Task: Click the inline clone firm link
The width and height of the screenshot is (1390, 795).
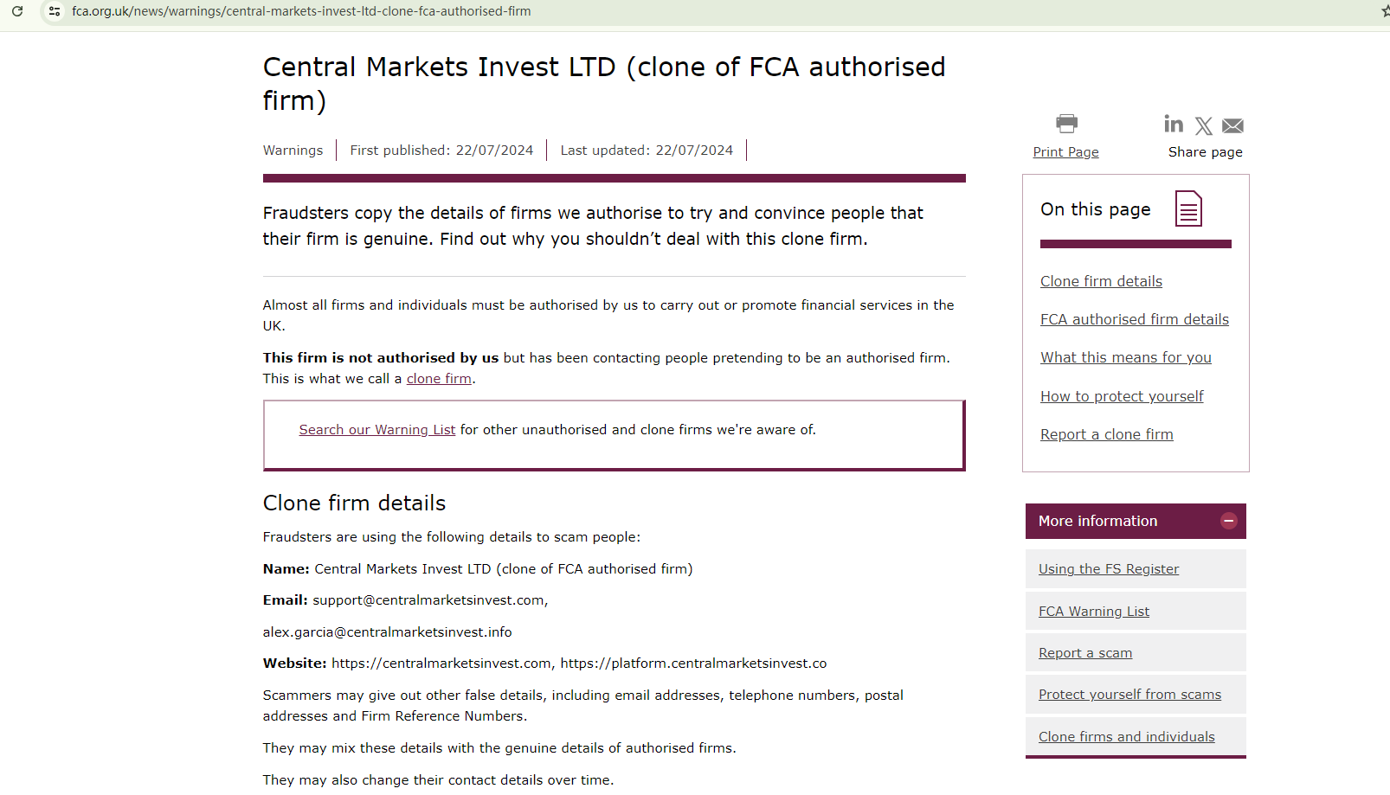Action: 439,379
